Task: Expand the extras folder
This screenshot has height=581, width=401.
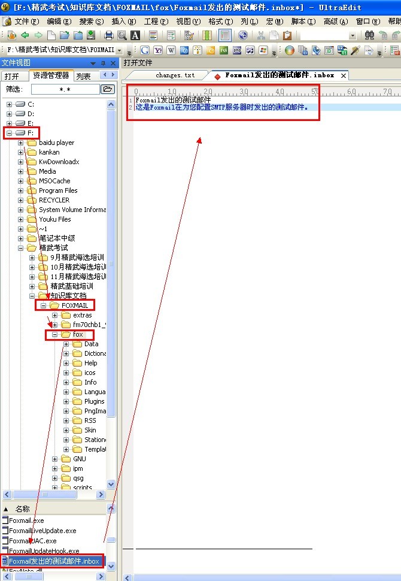Action: pos(55,315)
